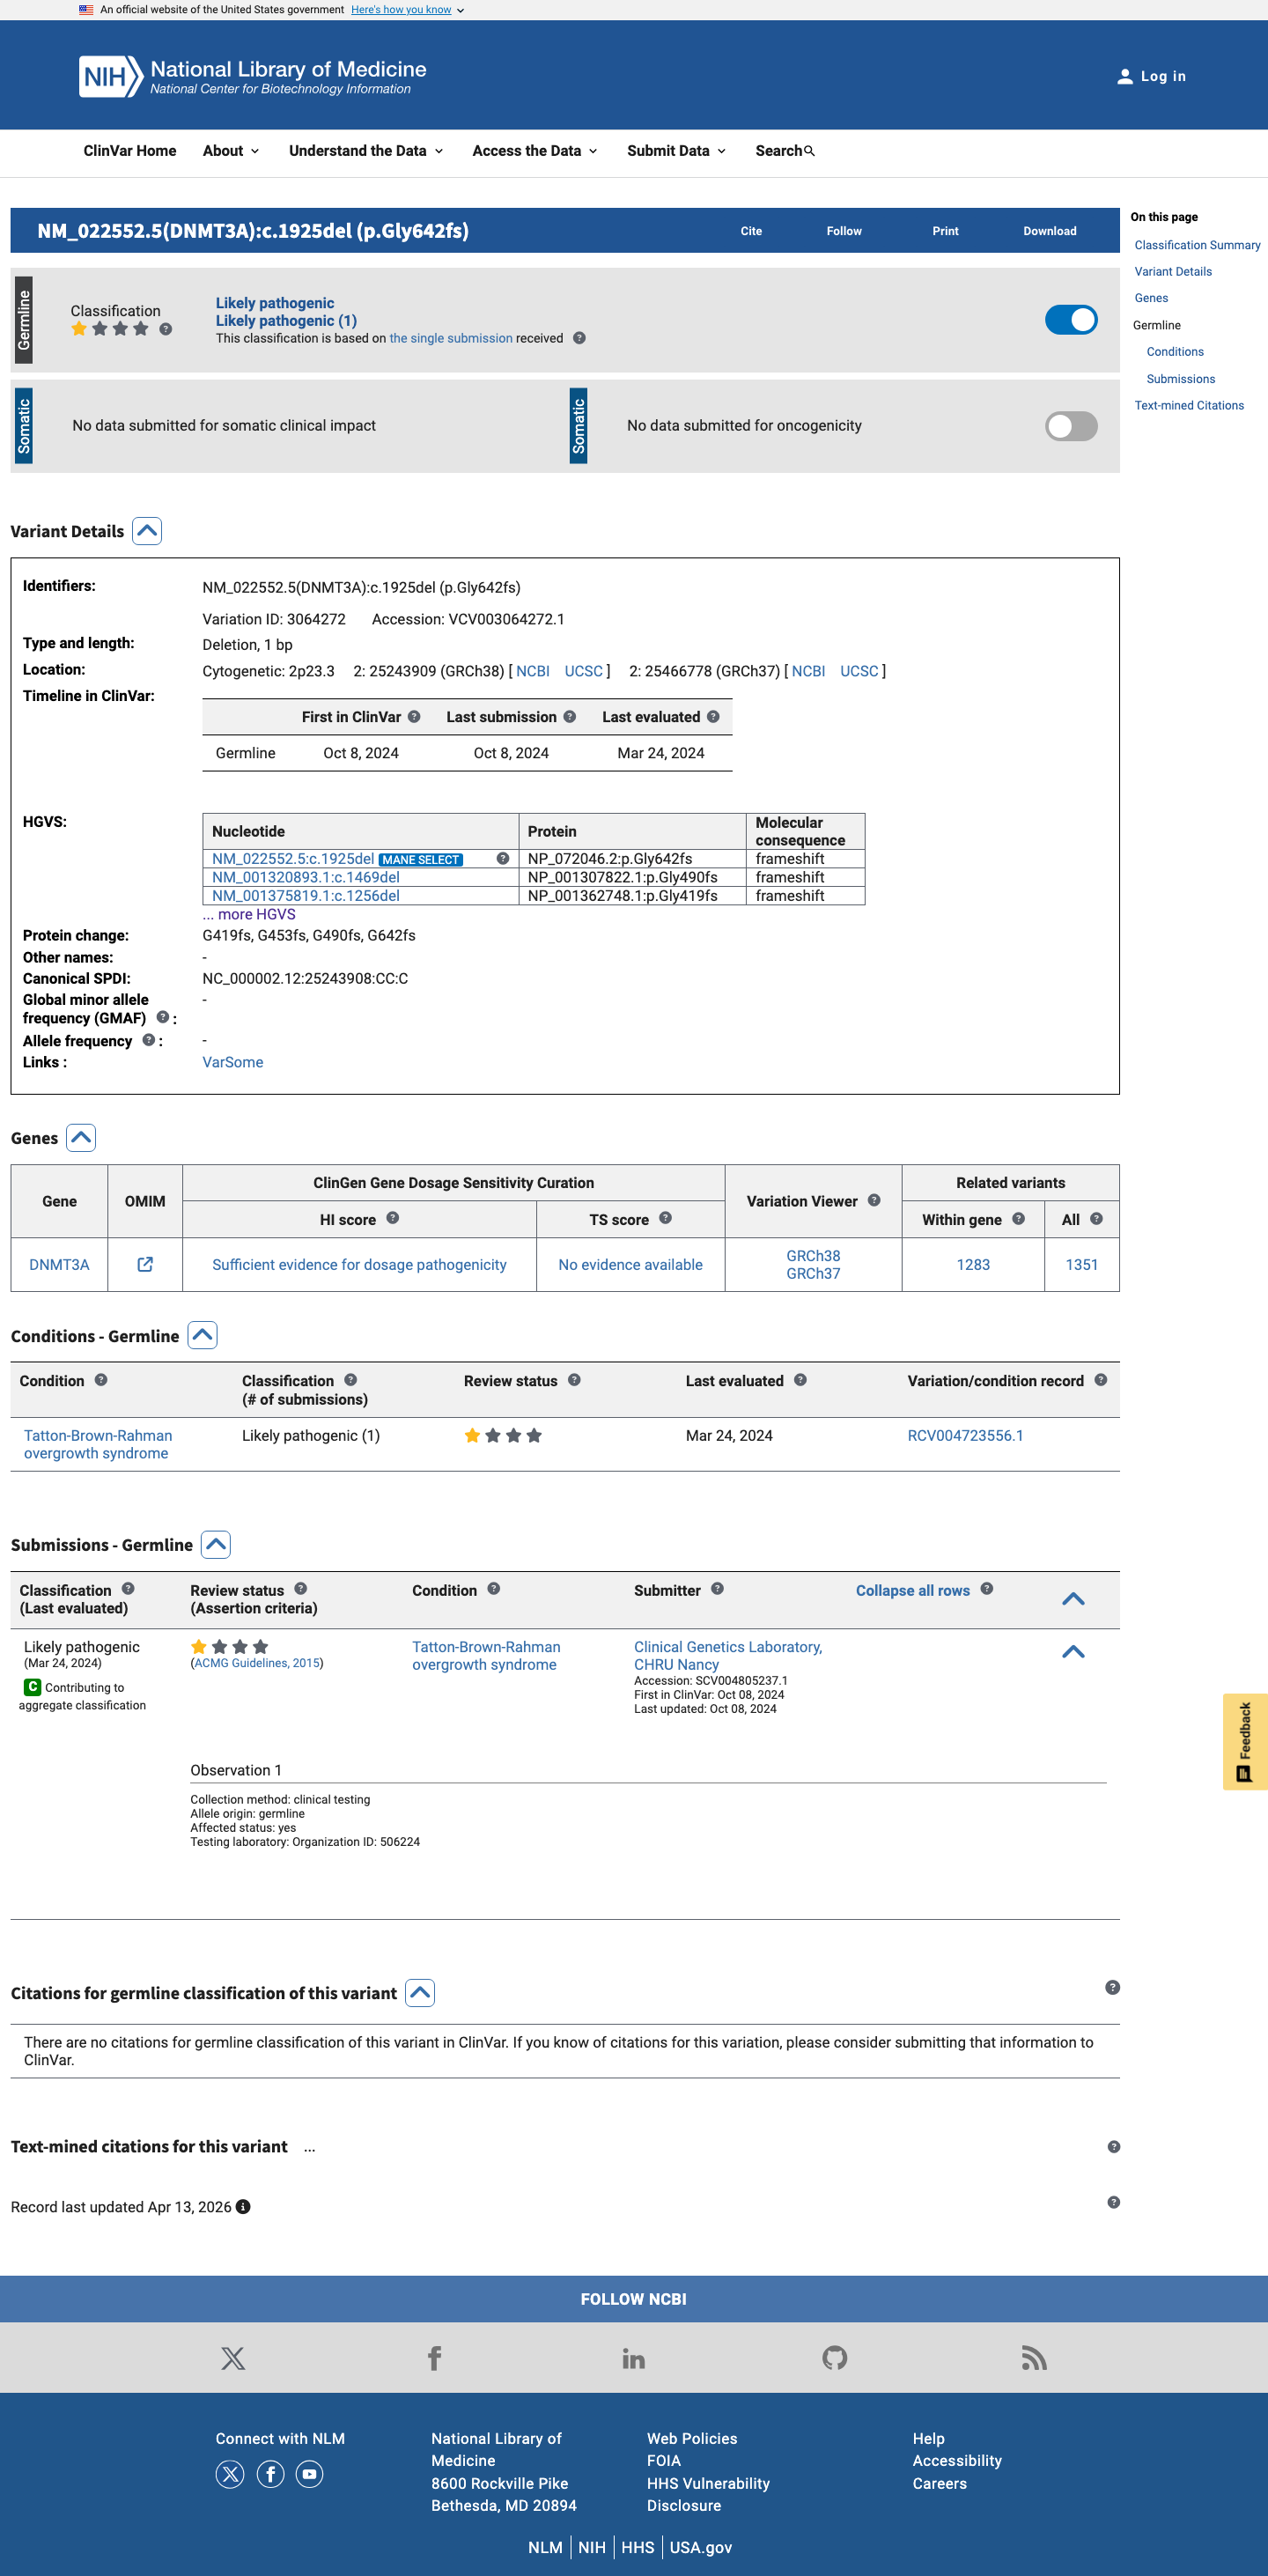Open GRCh38 Variation Viewer link
Image resolution: width=1268 pixels, height=2576 pixels.
813,1255
